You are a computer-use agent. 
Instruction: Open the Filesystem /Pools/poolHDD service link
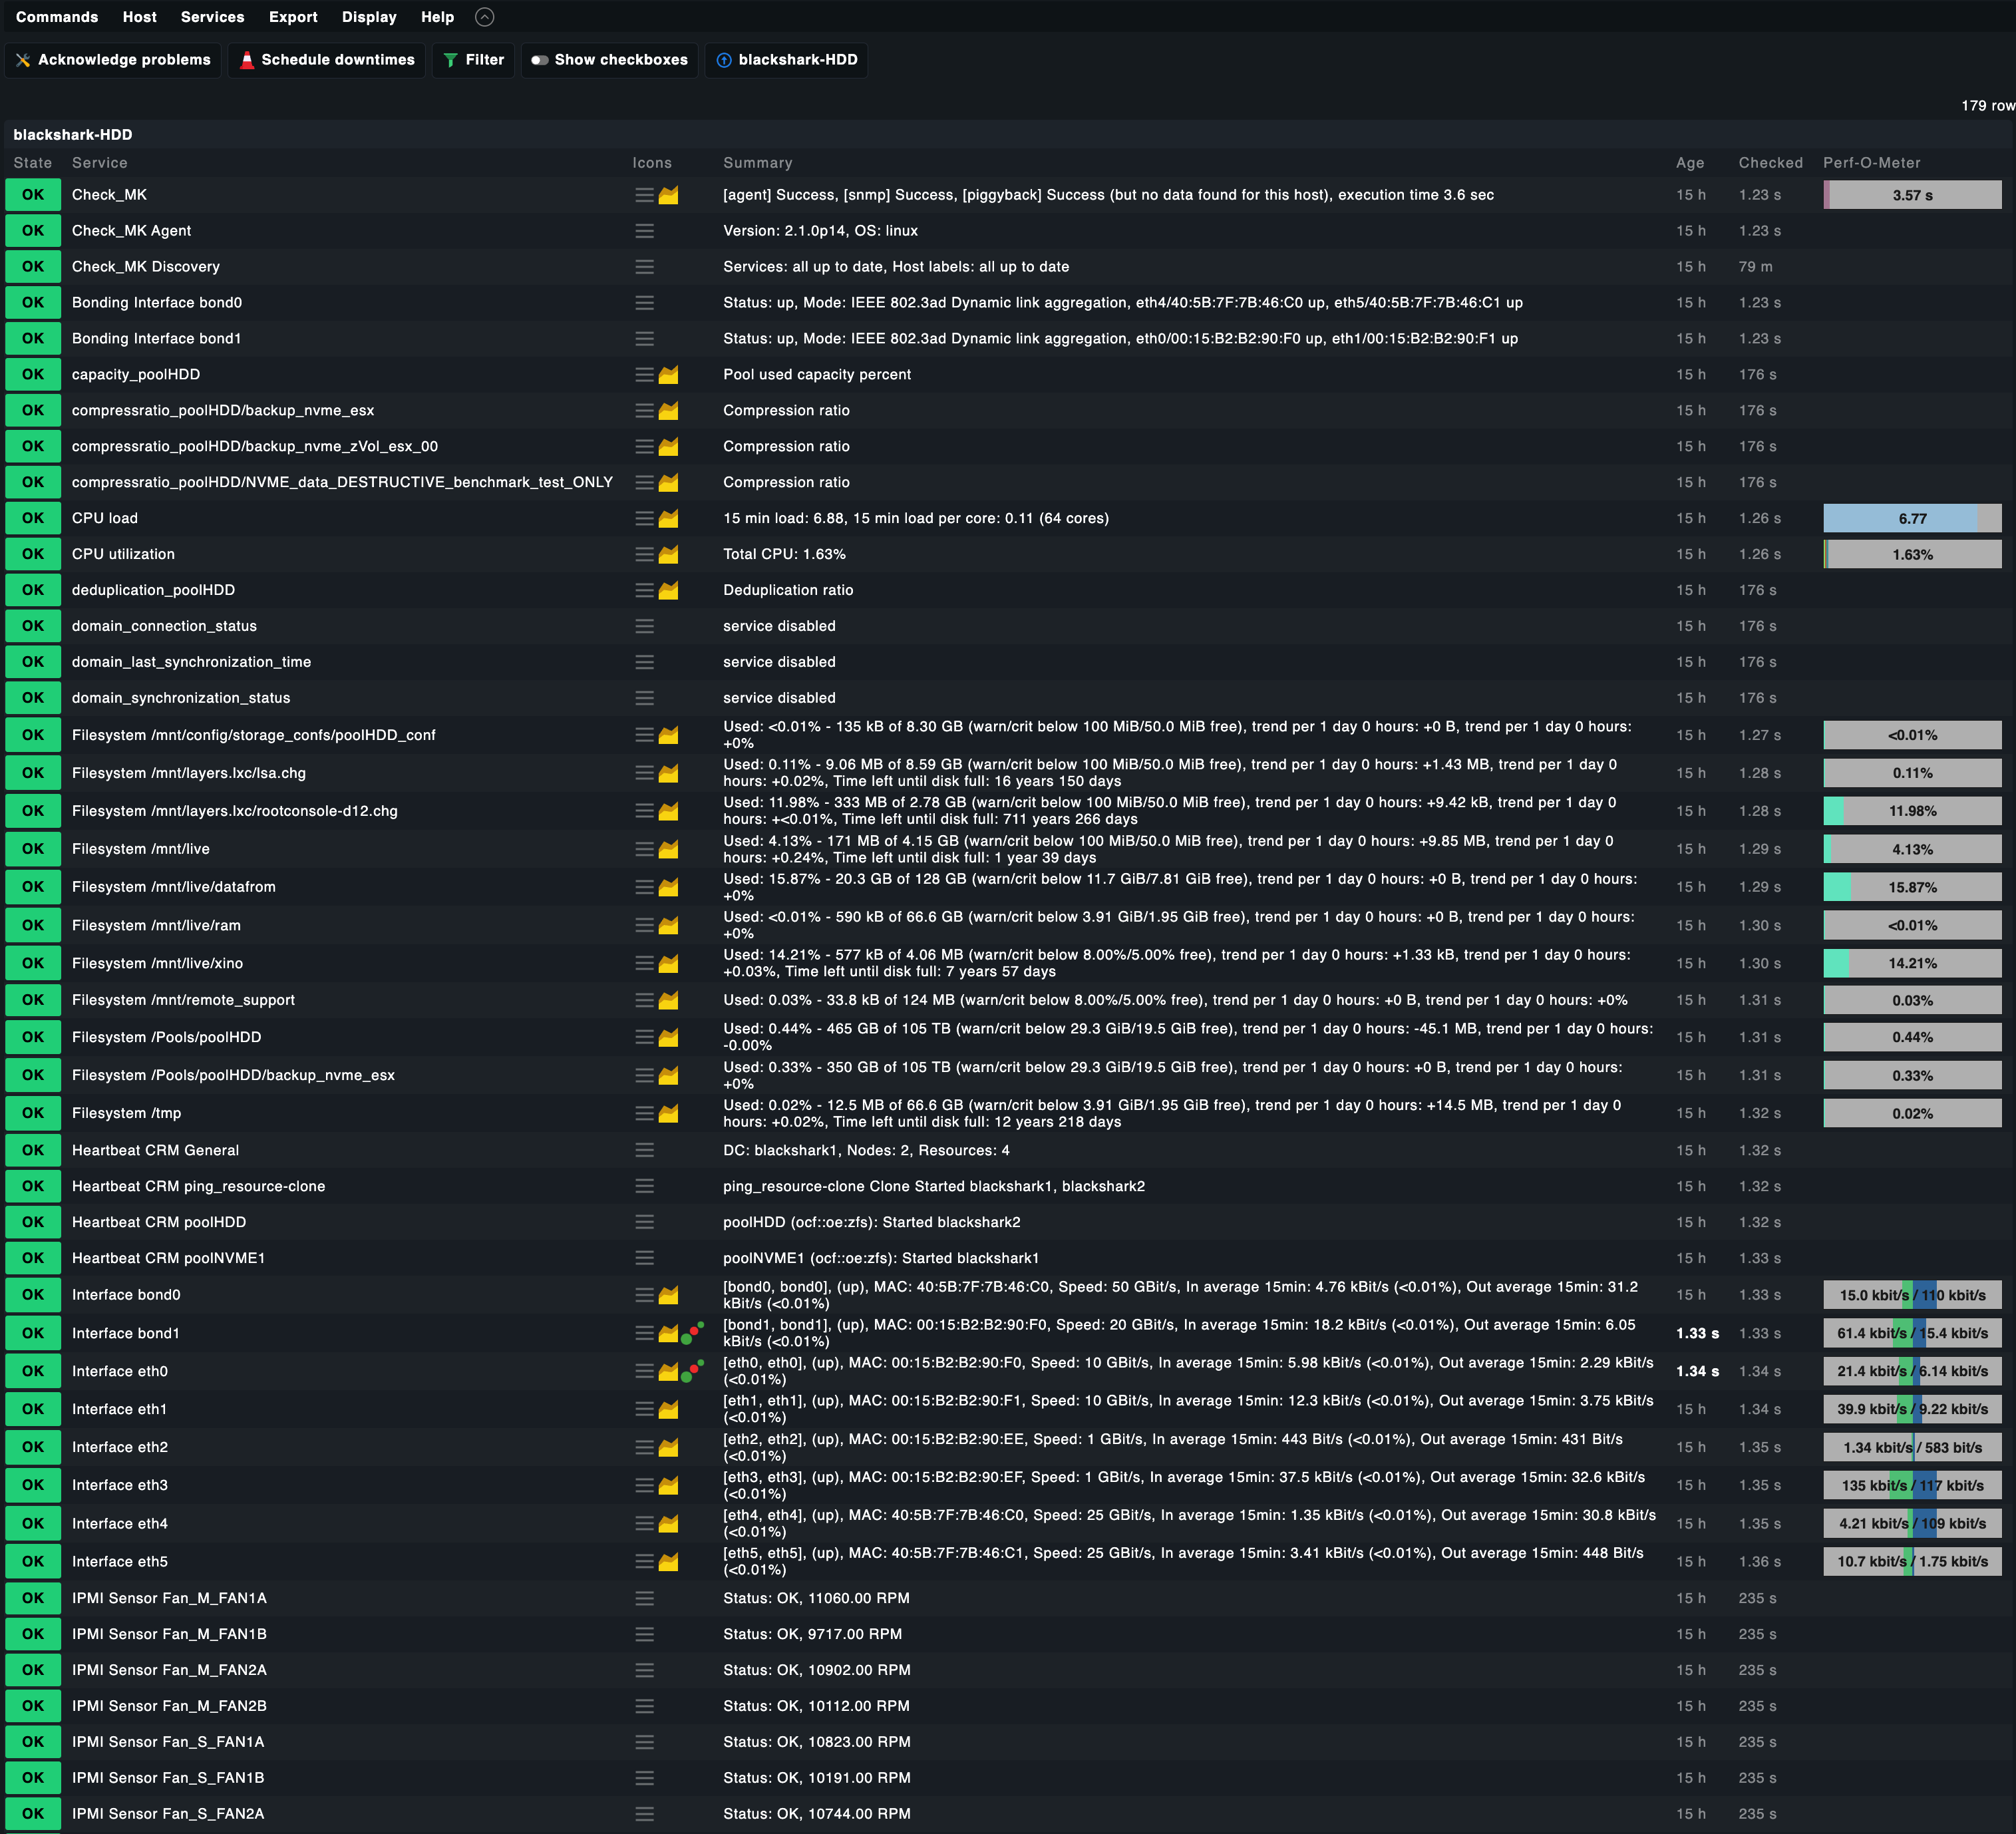pyautogui.click(x=166, y=1037)
